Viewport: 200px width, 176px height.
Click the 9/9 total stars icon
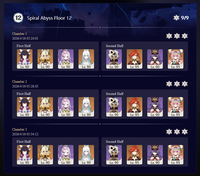(176, 18)
